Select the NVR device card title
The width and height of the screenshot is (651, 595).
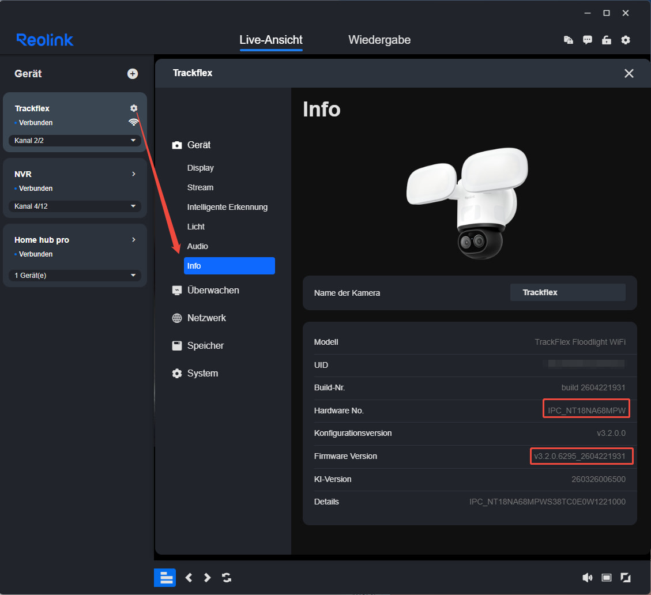(23, 174)
